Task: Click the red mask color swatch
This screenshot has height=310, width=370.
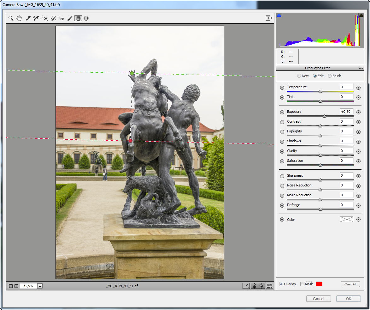Action: click(319, 284)
